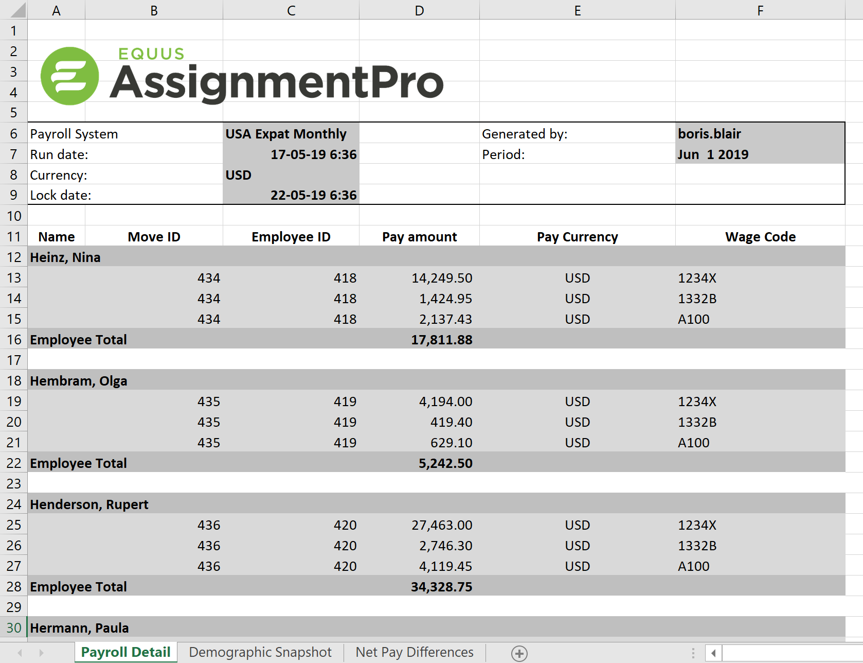
Task: Select the lock date '22-05-19 6:36' cell
Action: (291, 195)
